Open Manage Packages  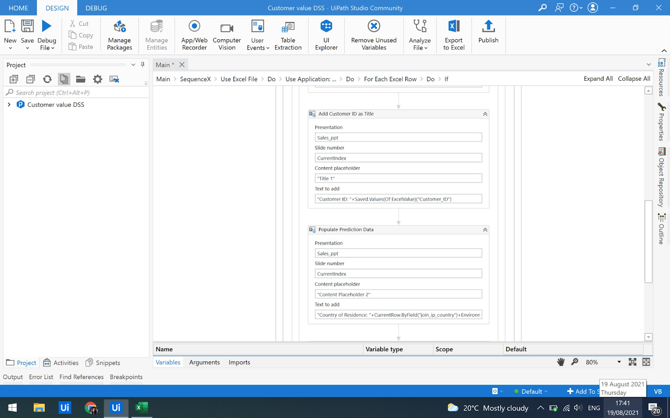(119, 35)
